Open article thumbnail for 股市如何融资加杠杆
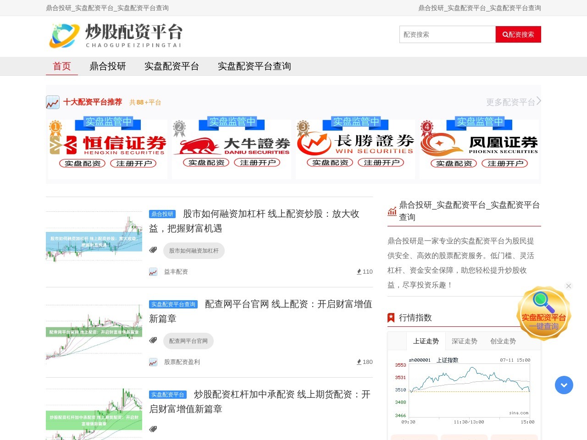 click(x=94, y=236)
